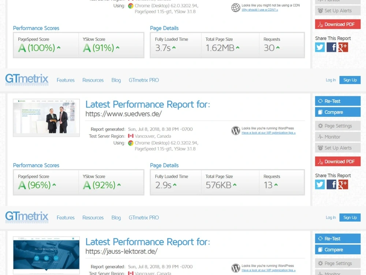Select the GTmetrix PRO menu item

143,80
